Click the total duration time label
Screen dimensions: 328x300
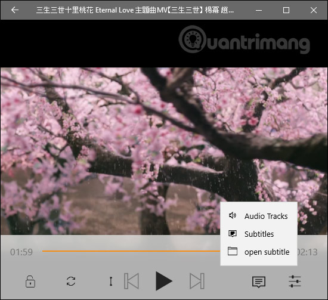308,252
